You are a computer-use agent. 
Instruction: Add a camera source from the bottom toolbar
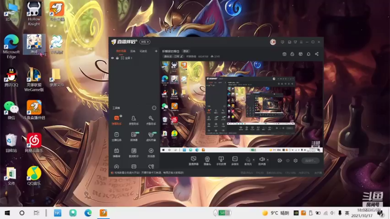pyautogui.click(x=207, y=161)
